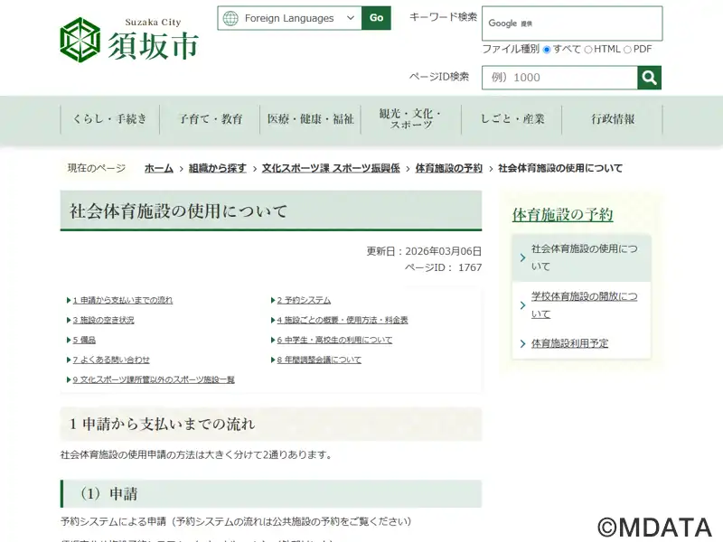Select the HTML file type radio button
This screenshot has width=723, height=542.
coord(588,50)
